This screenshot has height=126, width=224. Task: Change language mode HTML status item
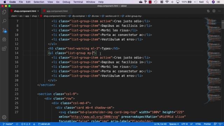pos(198,124)
